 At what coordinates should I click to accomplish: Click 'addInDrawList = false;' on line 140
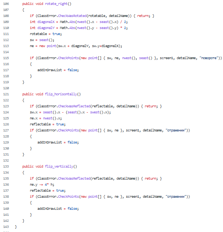coord(58,209)
